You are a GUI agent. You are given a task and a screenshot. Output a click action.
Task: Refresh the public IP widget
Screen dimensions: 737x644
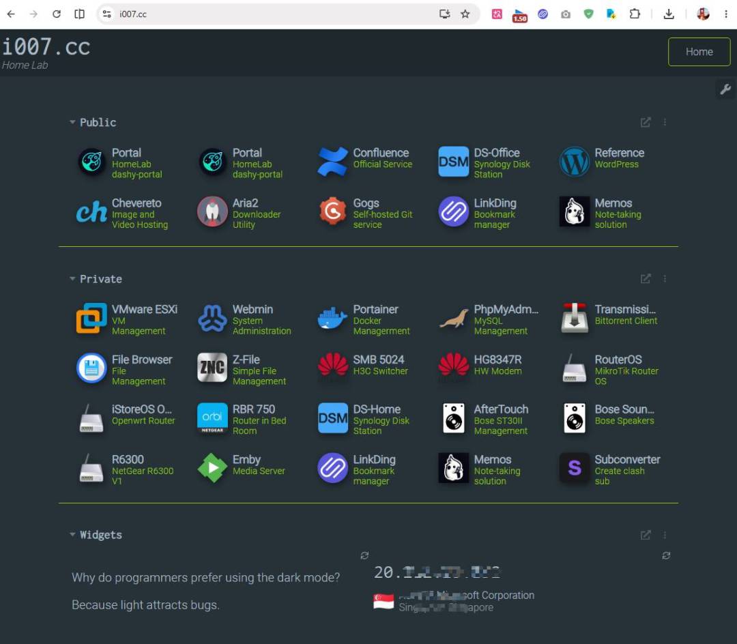pyautogui.click(x=666, y=555)
